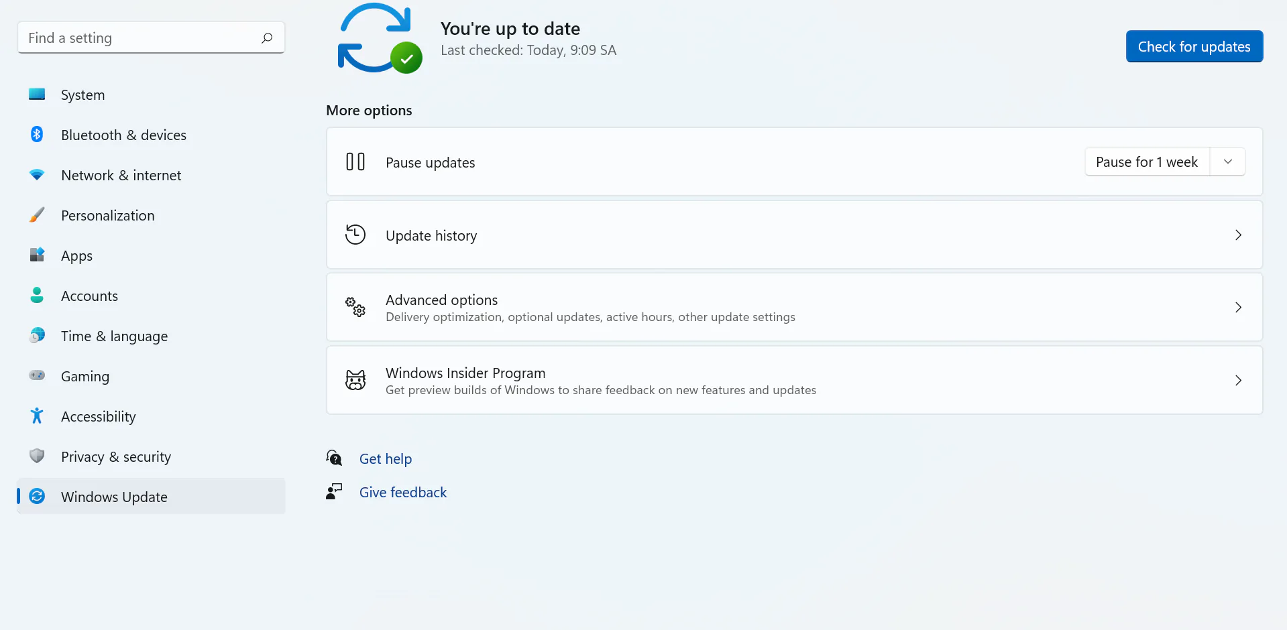Select Network & internet in sidebar
The image size is (1287, 630).
151,175
